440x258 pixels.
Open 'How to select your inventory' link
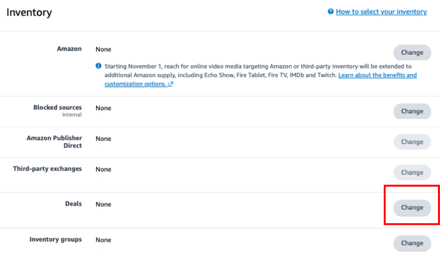[x=381, y=12]
